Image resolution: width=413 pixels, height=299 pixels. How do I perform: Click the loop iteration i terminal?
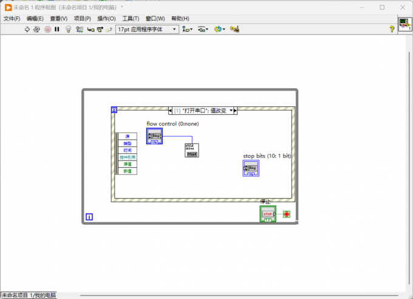[x=89, y=217]
